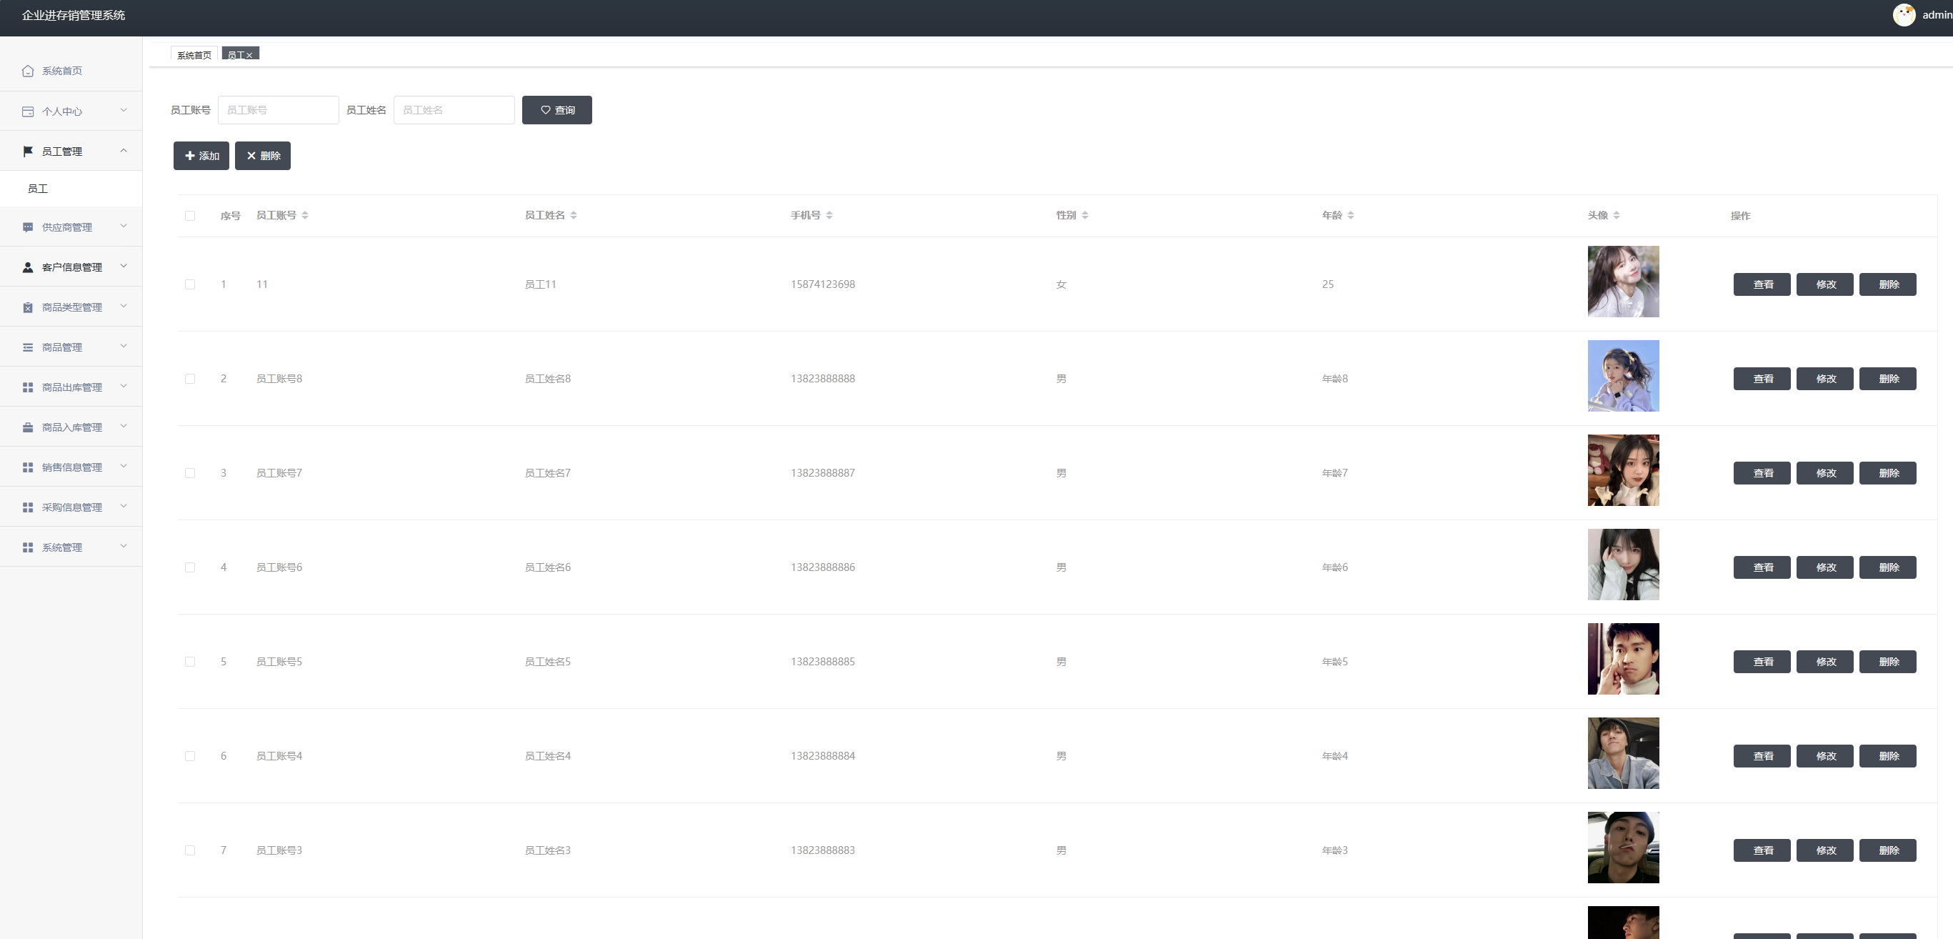
Task: Switch to the 系统首页 tab
Action: click(194, 55)
